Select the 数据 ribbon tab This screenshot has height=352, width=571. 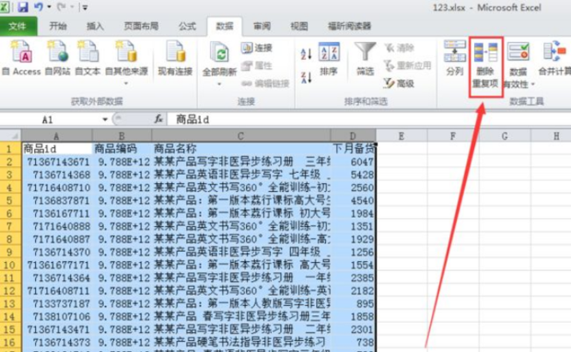pos(225,26)
